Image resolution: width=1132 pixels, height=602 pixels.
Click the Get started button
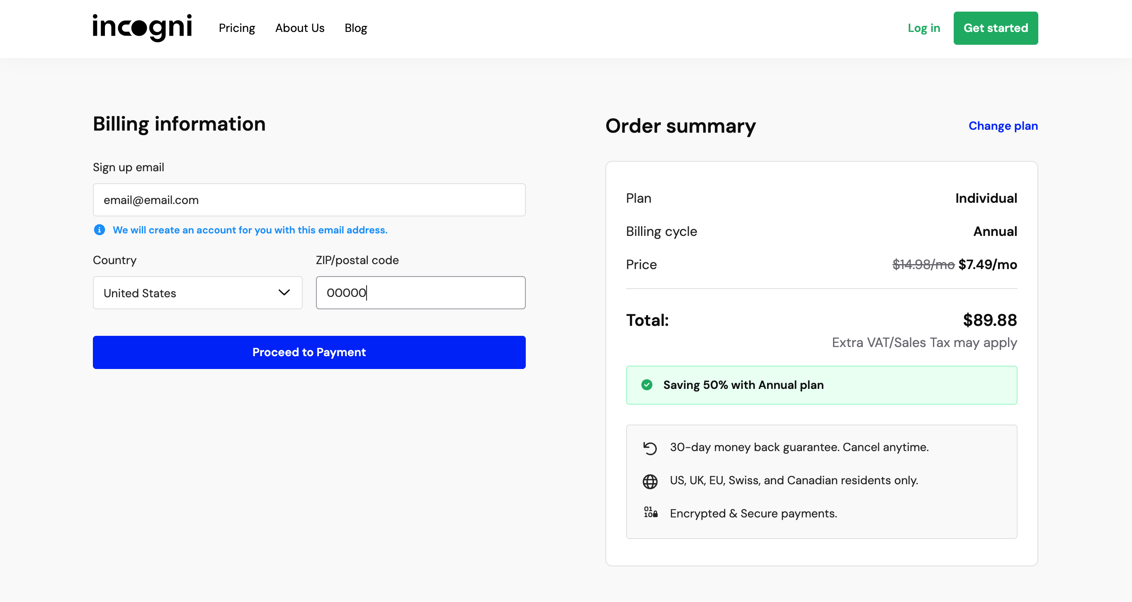996,28
